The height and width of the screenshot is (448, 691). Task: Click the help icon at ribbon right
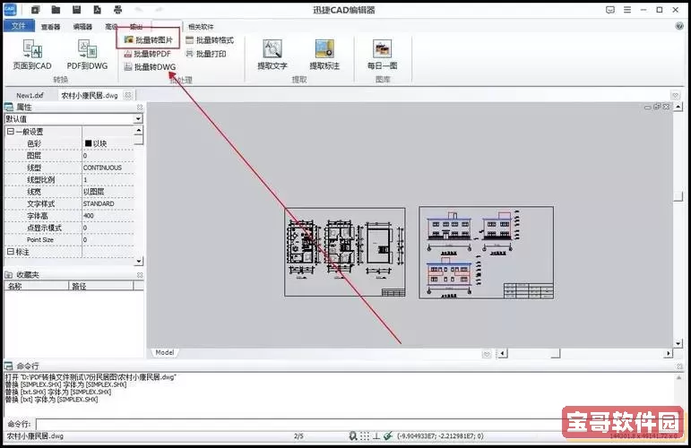pos(679,26)
